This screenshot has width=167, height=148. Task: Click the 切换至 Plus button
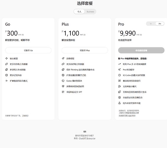(85, 50)
